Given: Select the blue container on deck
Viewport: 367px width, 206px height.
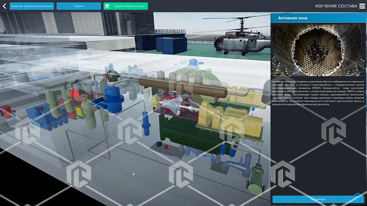Looking at the screenshot, I should pos(172,45).
